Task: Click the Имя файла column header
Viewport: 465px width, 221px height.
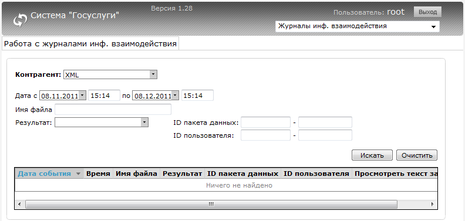Action: click(x=136, y=174)
